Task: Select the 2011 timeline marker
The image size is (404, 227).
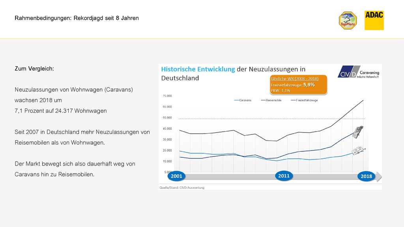Action: click(284, 176)
